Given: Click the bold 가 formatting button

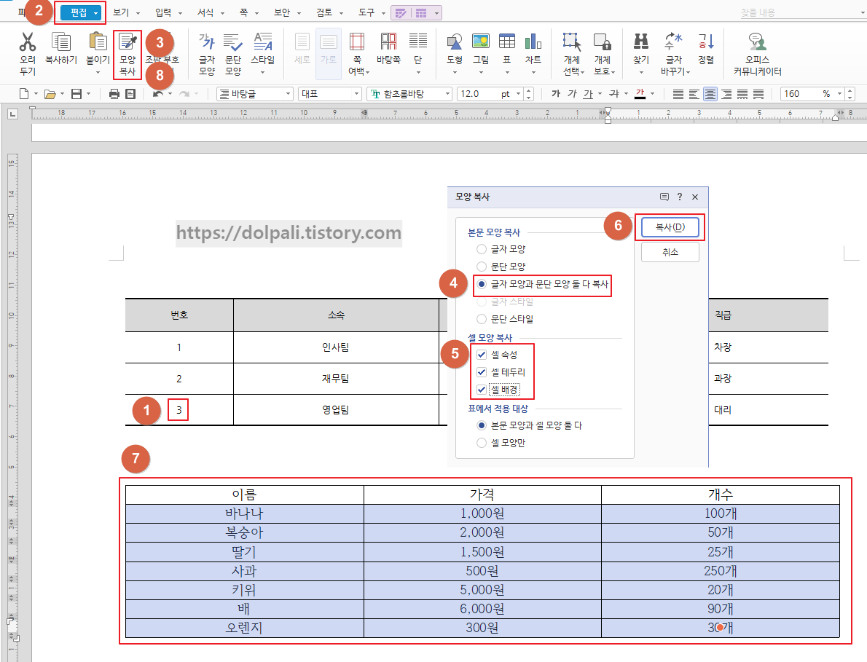Looking at the screenshot, I should (556, 94).
